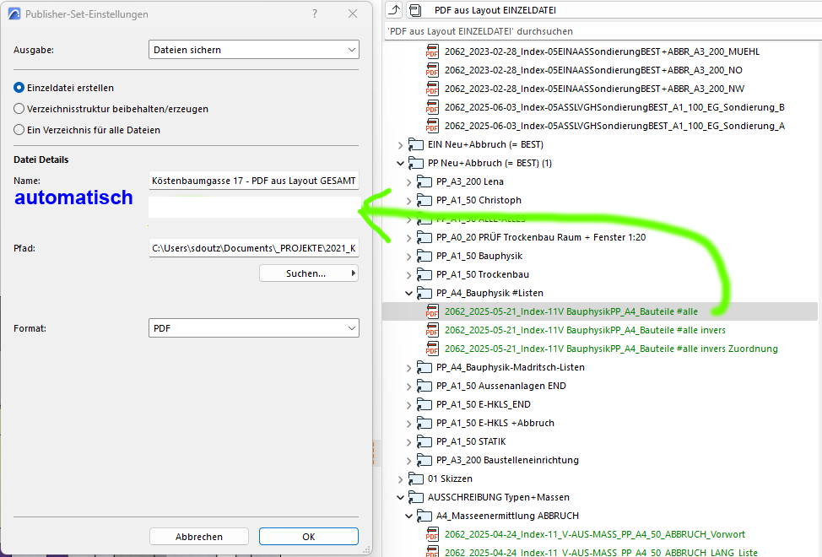822x557 pixels.
Task: Select 'PP_A0_20 PRÜF Trockenbau Raum + Fenster 1:20'
Action: click(x=540, y=237)
